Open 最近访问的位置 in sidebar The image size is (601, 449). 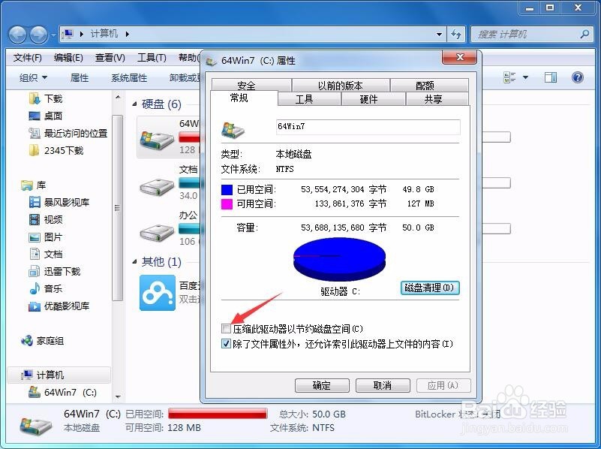68,133
